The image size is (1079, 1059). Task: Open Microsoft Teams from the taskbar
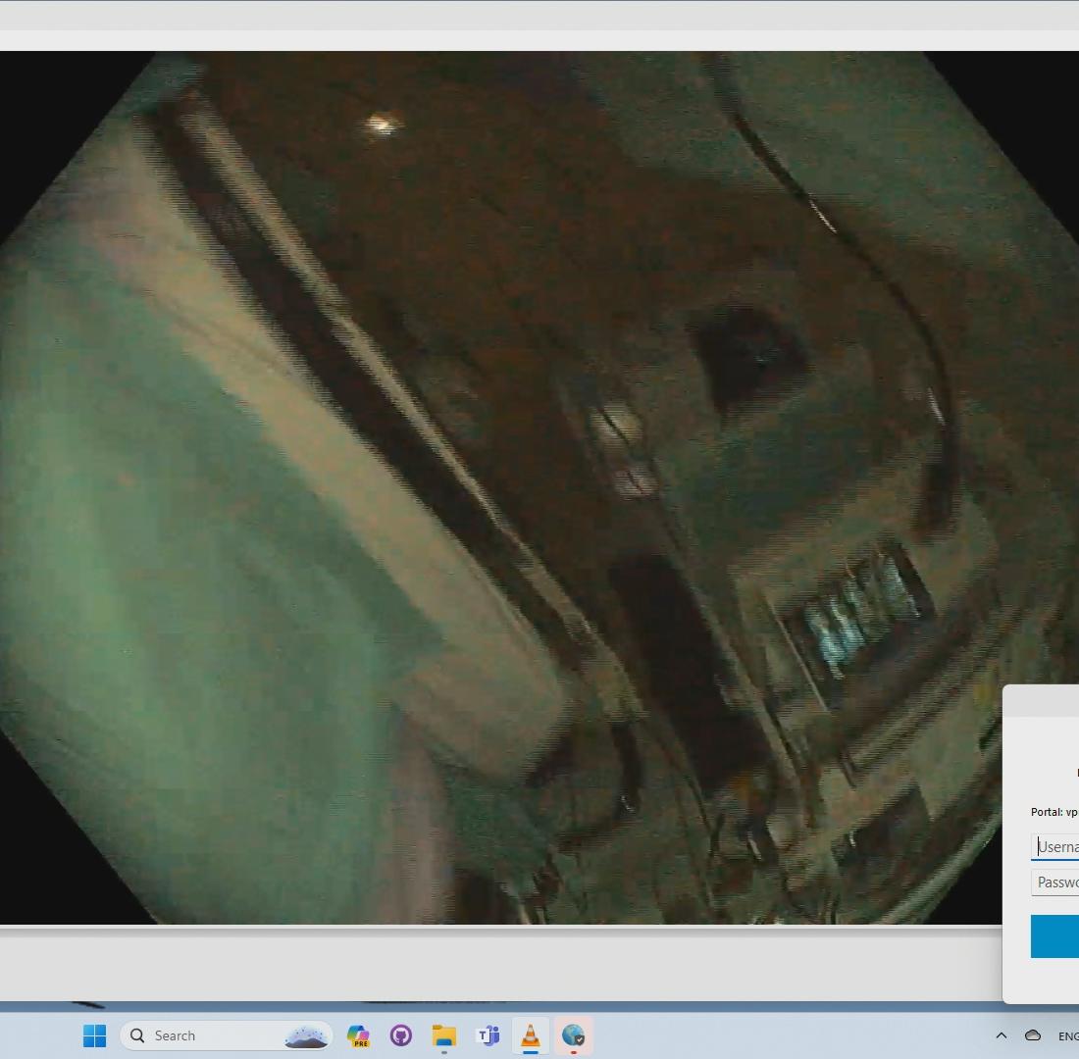coord(488,1035)
